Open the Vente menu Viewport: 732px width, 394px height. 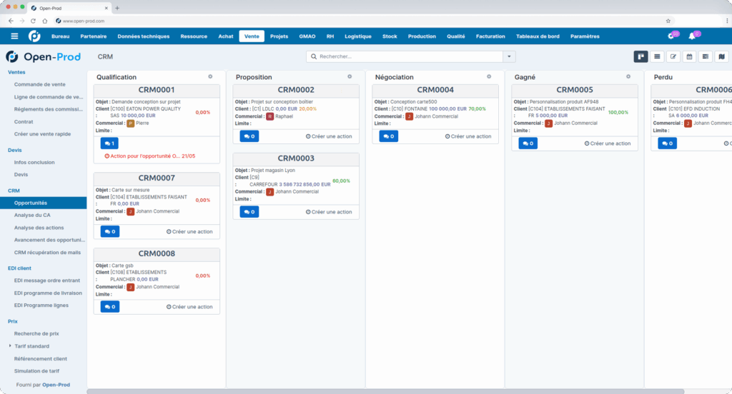252,36
